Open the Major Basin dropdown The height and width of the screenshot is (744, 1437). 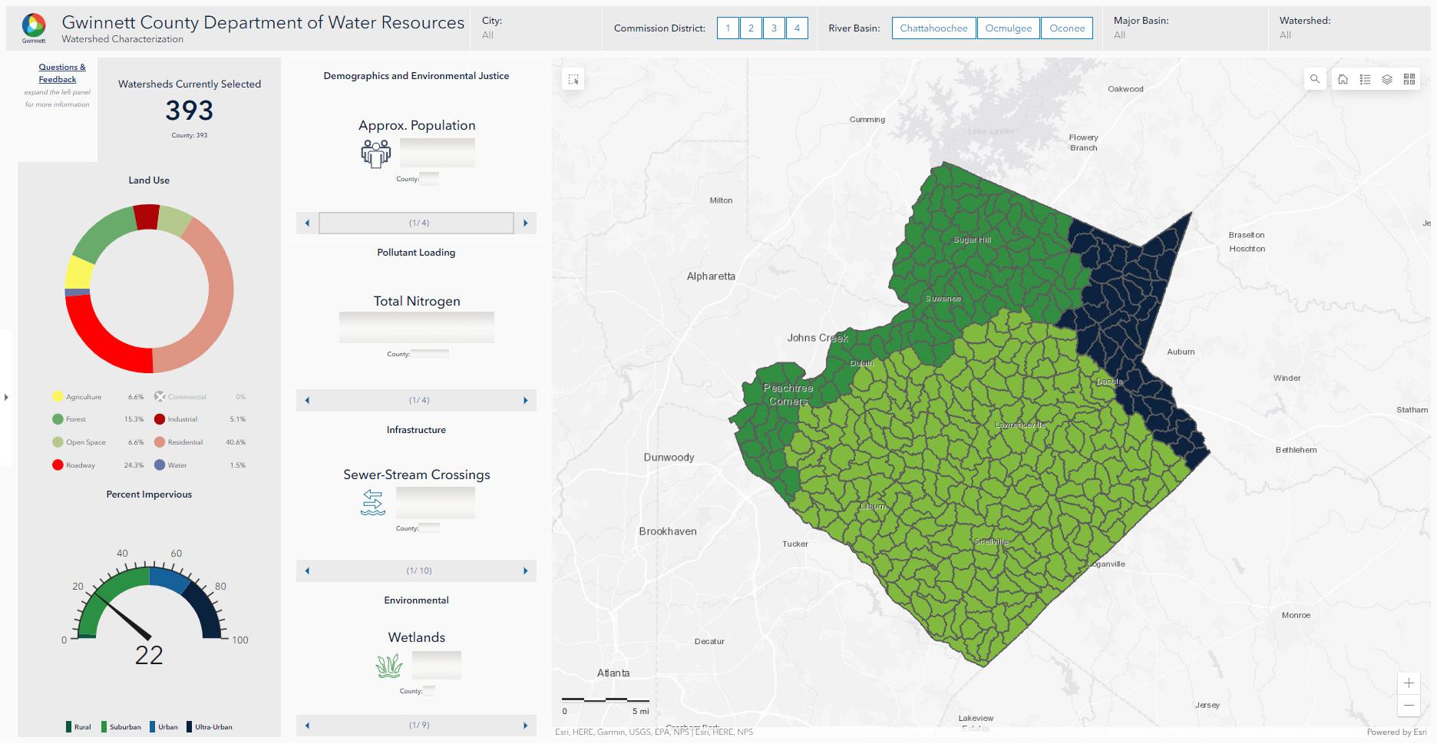(x=1185, y=28)
